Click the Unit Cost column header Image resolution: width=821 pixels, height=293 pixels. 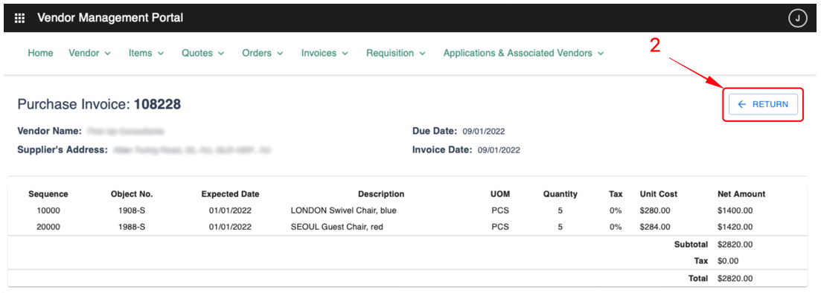[x=659, y=193]
